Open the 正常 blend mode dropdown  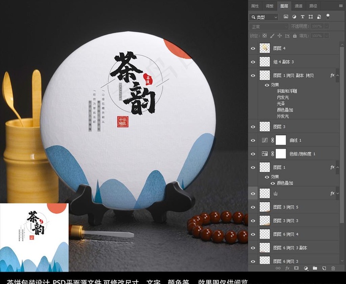click(x=269, y=27)
